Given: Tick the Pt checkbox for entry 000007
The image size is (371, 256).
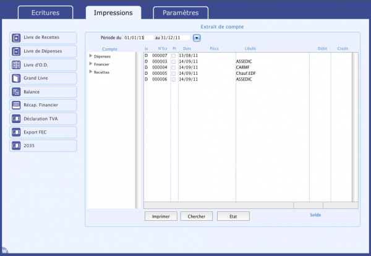Looking at the screenshot, I should [x=174, y=56].
